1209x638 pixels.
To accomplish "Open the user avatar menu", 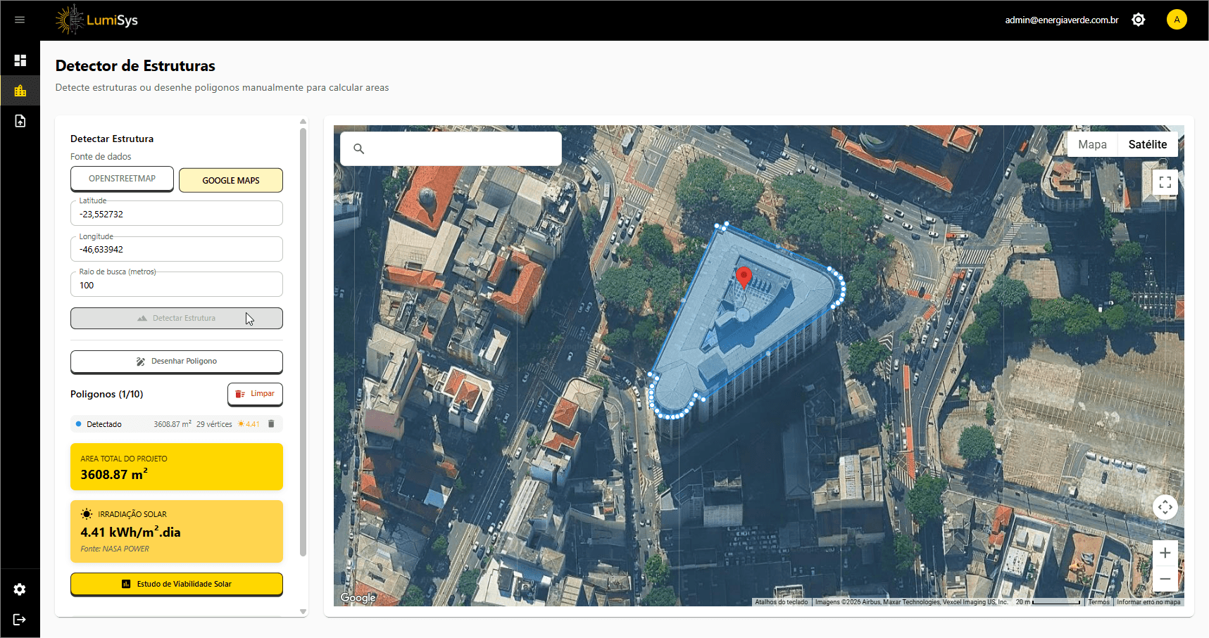I will point(1176,20).
